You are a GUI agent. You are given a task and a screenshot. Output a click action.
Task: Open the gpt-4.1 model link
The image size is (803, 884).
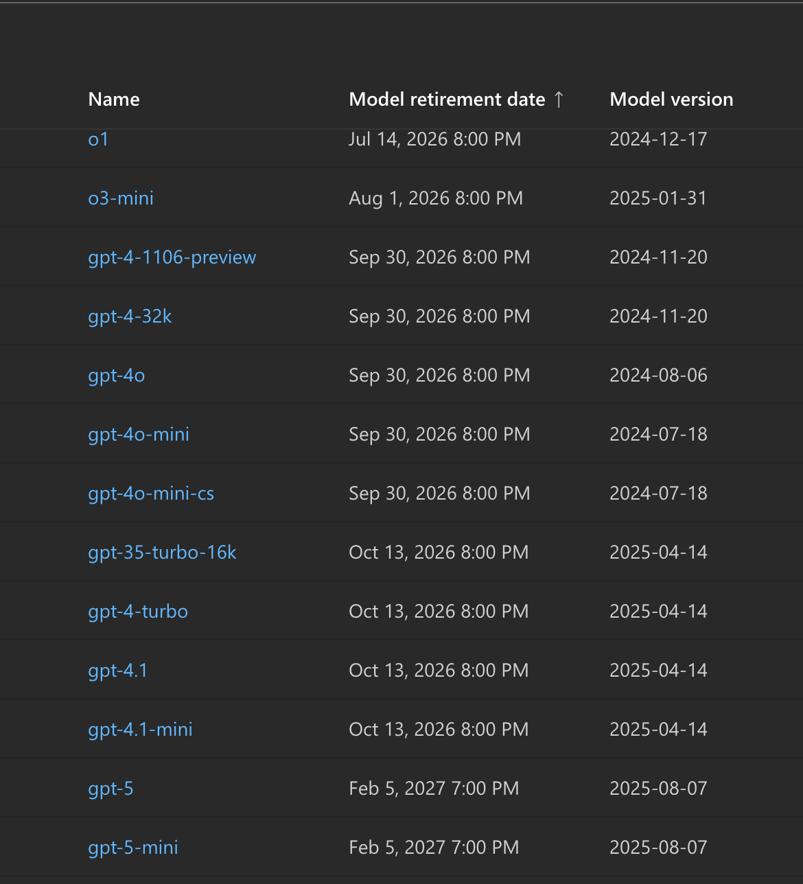pyautogui.click(x=117, y=670)
